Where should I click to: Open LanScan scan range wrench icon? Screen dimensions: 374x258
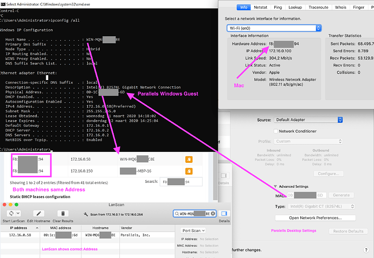(x=86, y=214)
